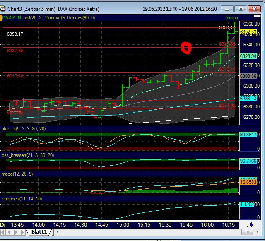Go to previous sheet with the navigation arrow
The image size is (265, 241).
(x=9, y=232)
